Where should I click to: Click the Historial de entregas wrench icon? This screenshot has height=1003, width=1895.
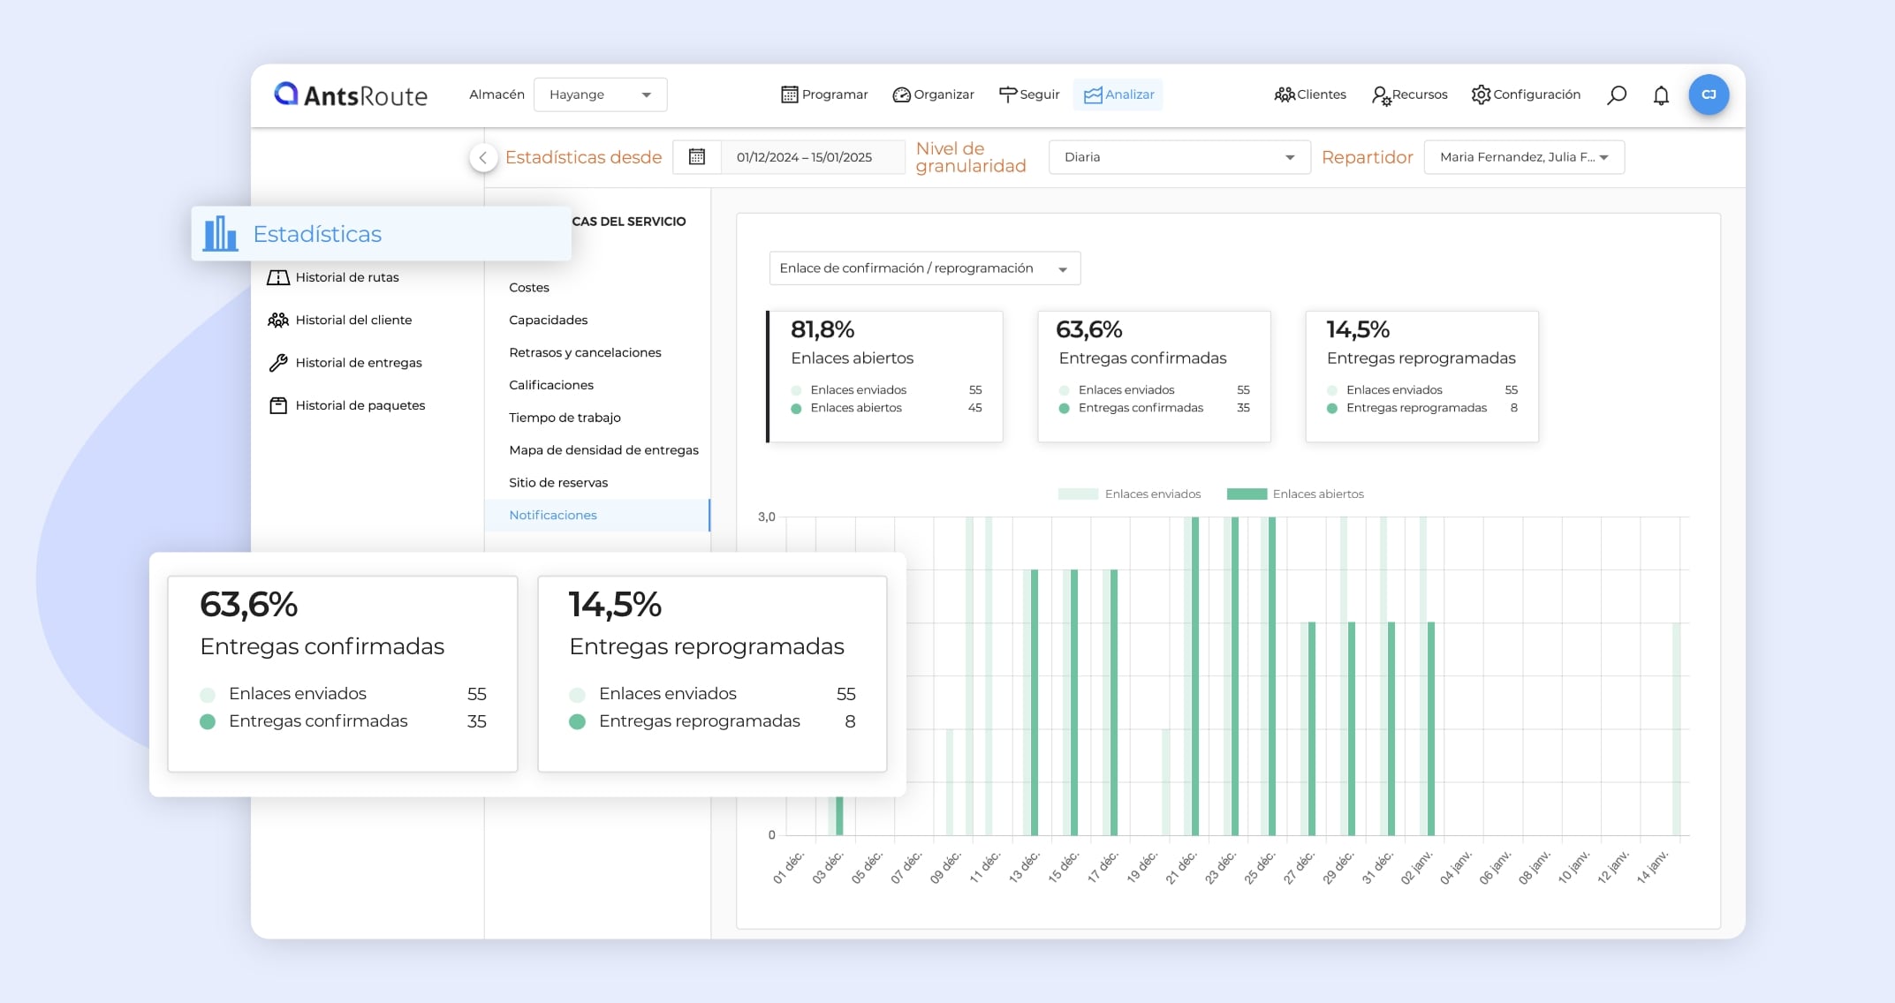click(x=278, y=363)
